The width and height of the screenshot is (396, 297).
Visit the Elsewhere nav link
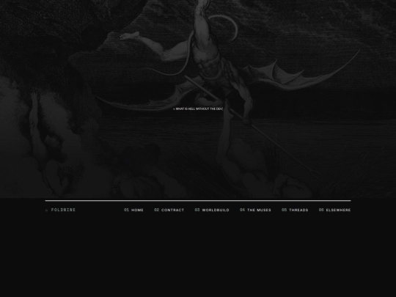click(334, 210)
